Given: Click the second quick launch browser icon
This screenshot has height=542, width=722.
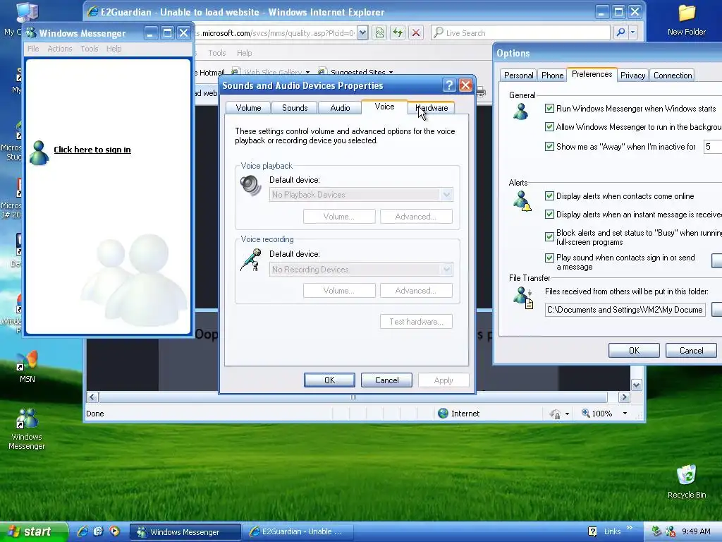Looking at the screenshot, I should (x=98, y=531).
